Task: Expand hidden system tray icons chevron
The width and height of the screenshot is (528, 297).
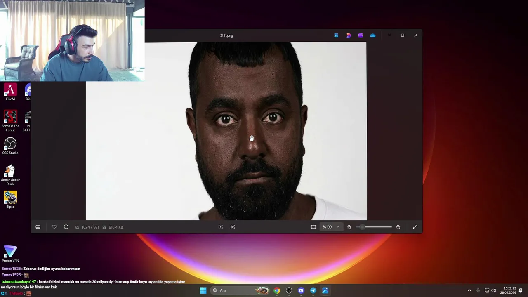Action: click(469, 290)
